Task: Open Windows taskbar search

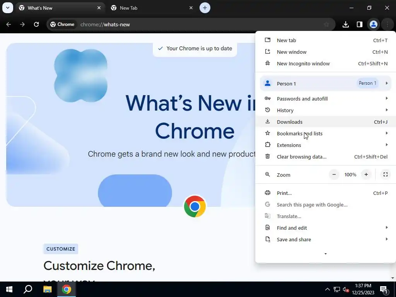Action: tap(28, 289)
